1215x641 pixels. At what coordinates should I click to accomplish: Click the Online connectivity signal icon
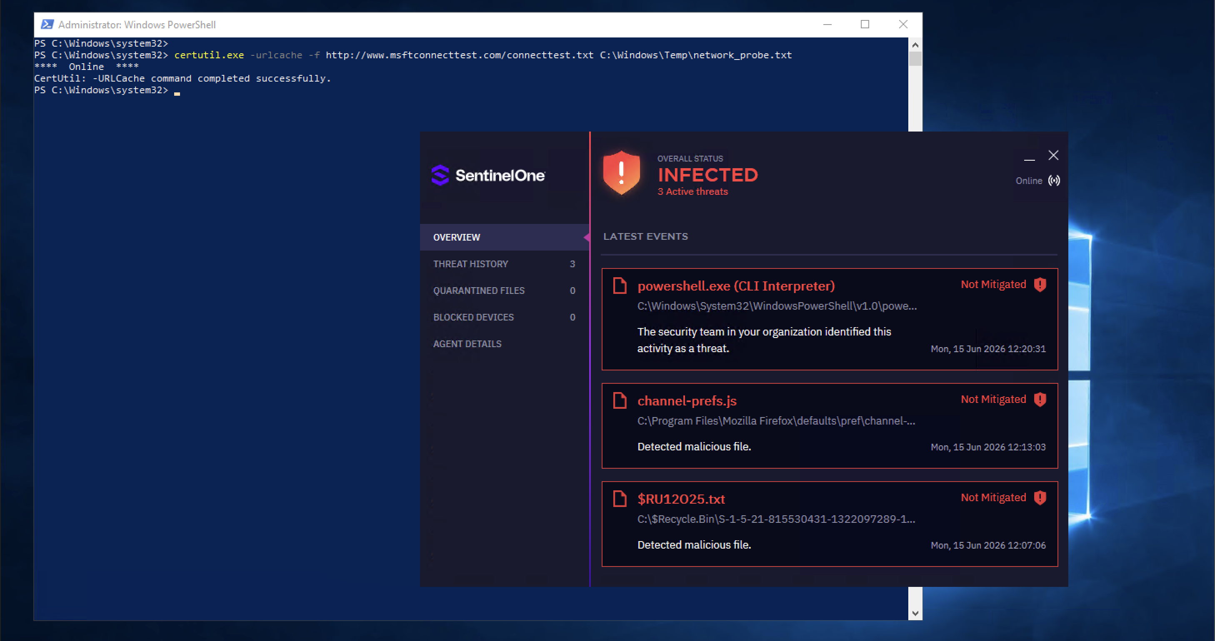pyautogui.click(x=1054, y=181)
